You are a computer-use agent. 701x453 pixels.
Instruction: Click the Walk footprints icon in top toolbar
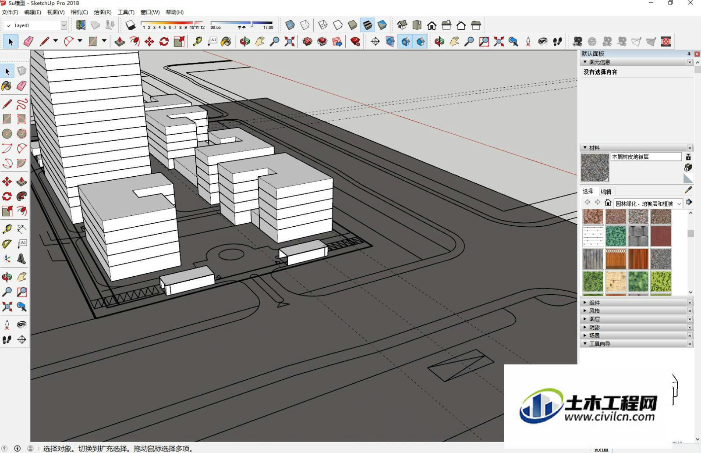click(x=557, y=42)
